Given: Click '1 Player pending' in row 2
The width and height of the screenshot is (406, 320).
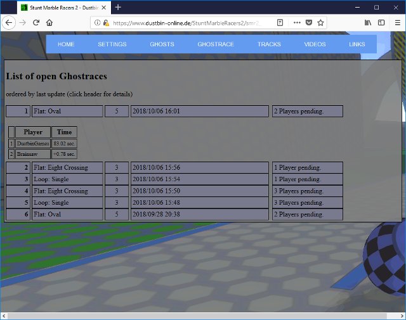Looking at the screenshot, I should click(x=308, y=168).
